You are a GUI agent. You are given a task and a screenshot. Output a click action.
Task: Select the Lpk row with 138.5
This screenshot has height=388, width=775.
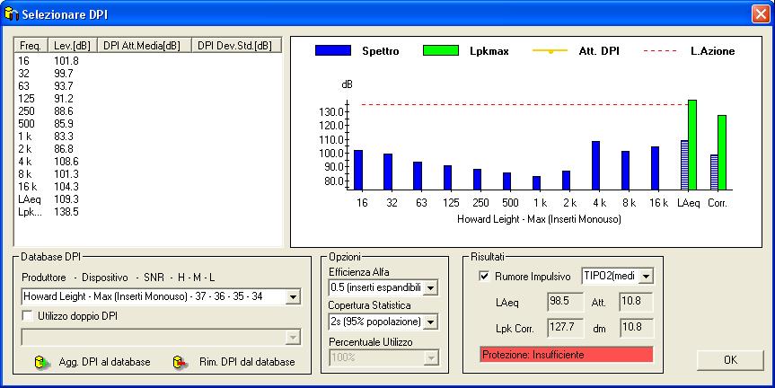[x=148, y=212]
